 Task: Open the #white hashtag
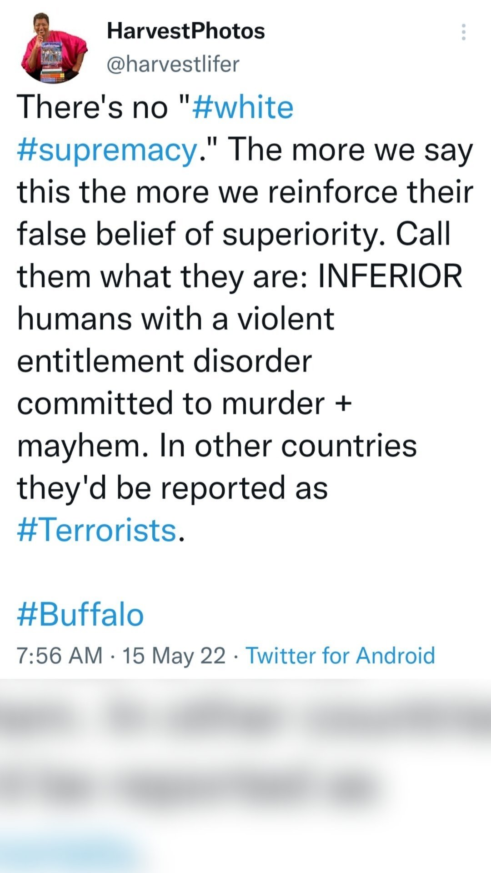pyautogui.click(x=243, y=108)
